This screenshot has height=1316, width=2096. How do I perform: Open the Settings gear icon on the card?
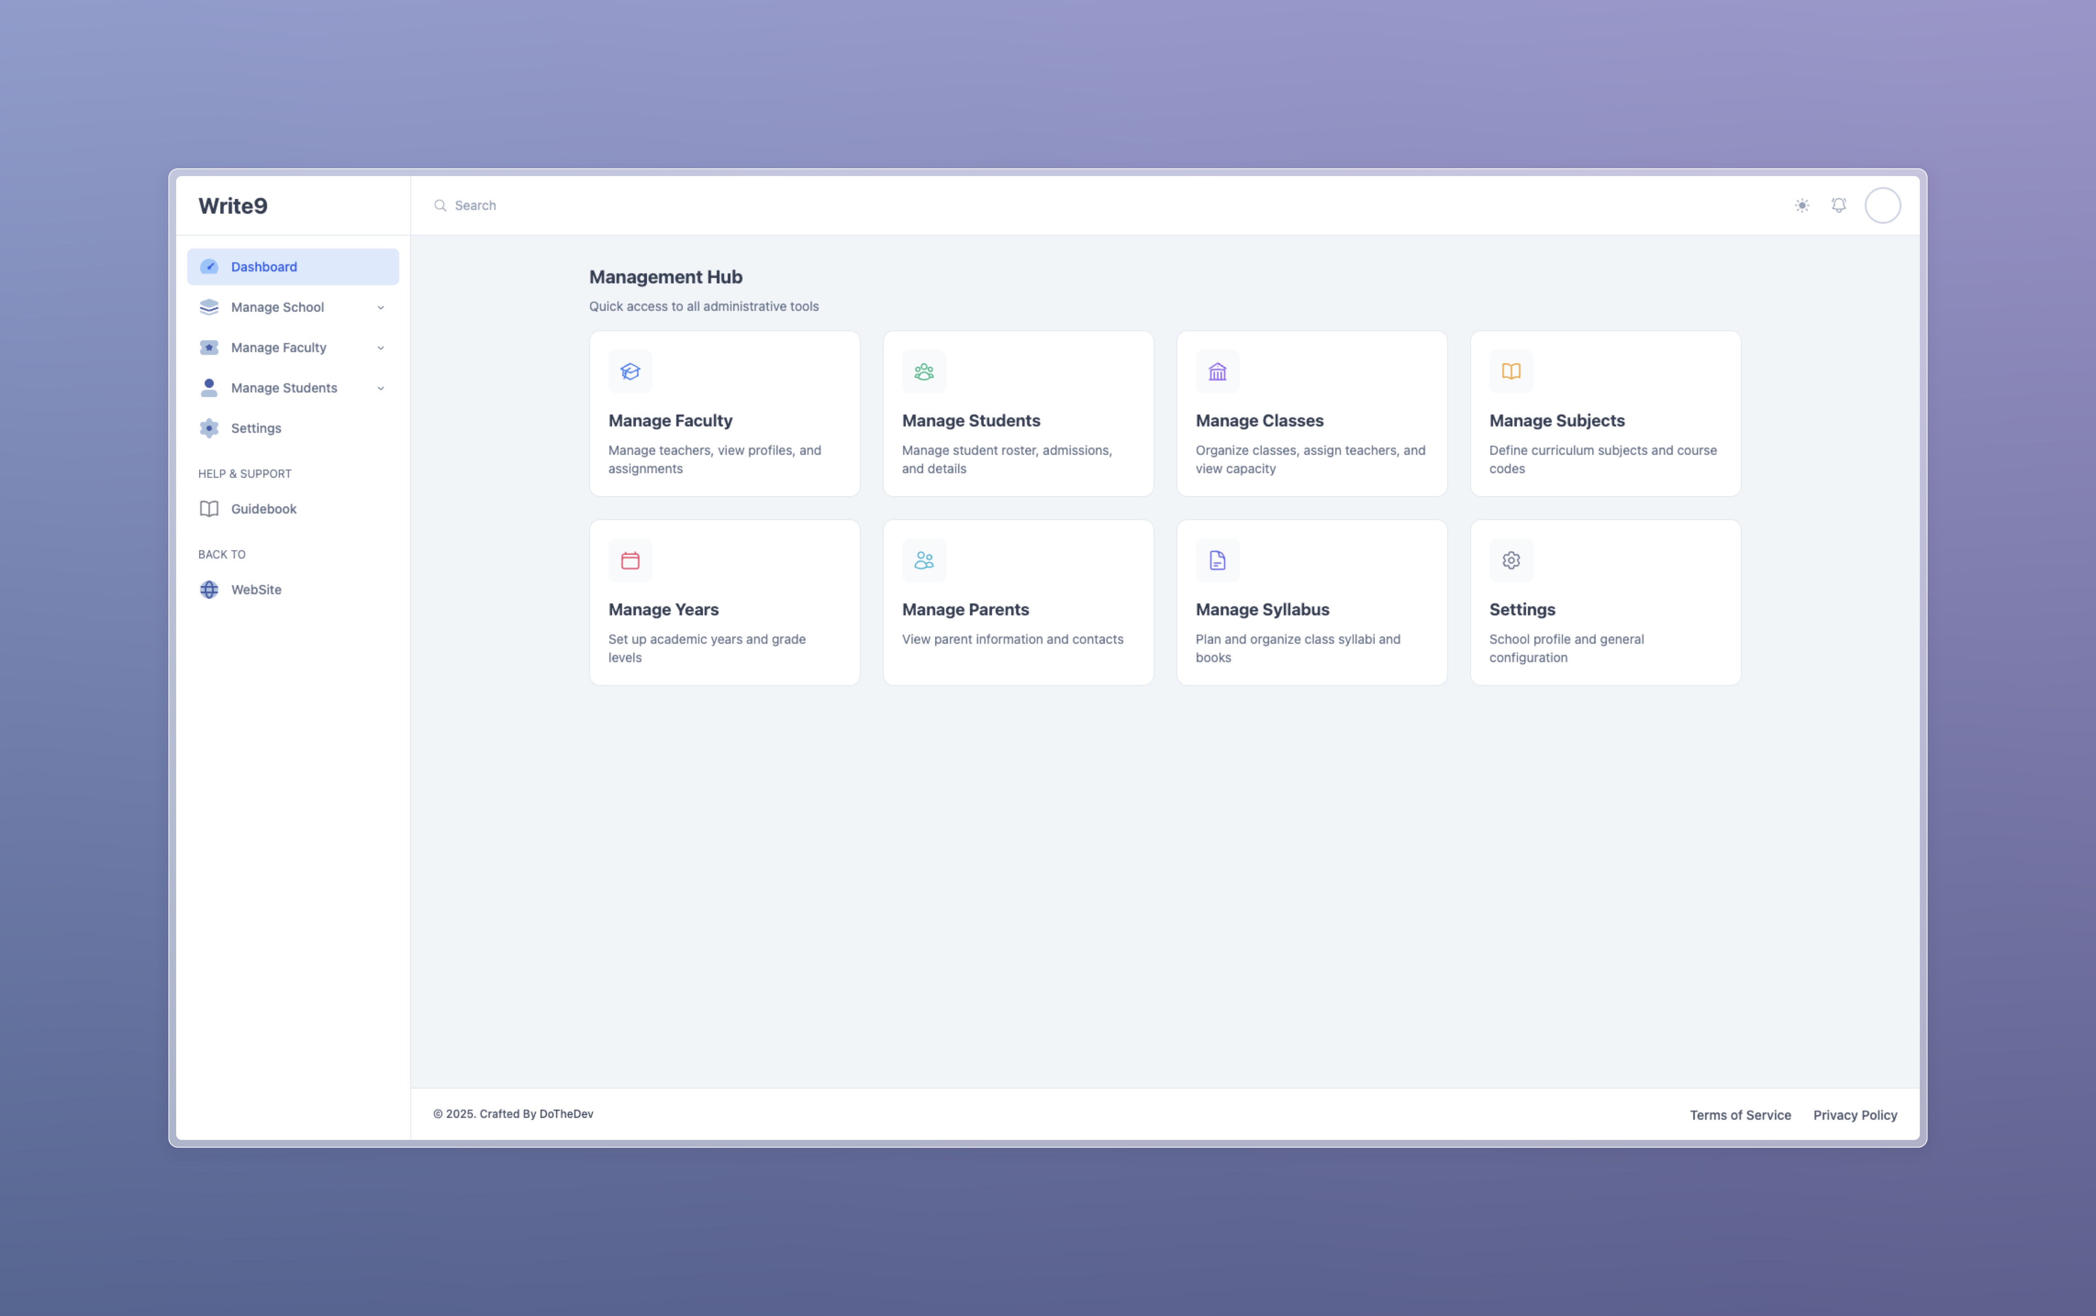coord(1510,560)
